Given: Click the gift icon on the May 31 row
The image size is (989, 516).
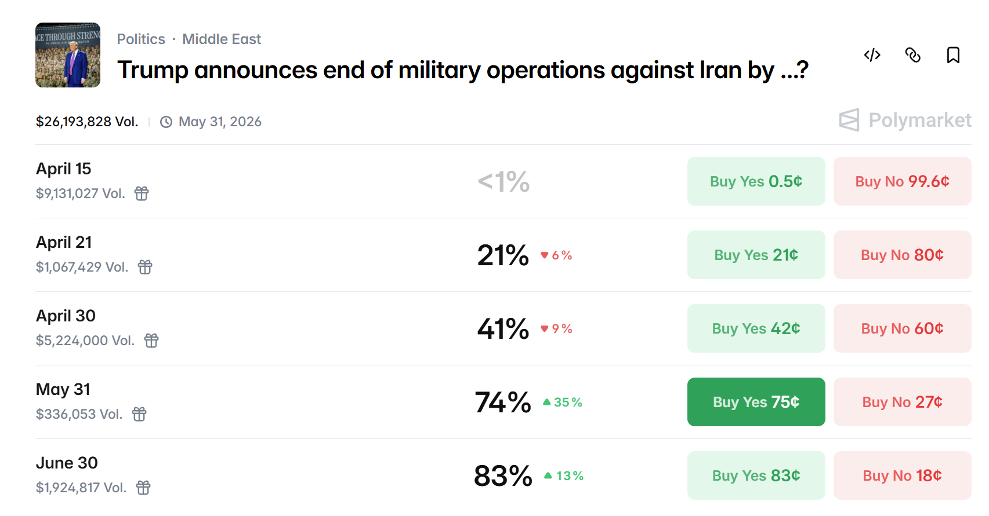Looking at the screenshot, I should (139, 414).
